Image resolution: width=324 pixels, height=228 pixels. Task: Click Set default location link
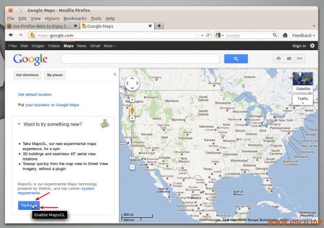[x=35, y=94]
